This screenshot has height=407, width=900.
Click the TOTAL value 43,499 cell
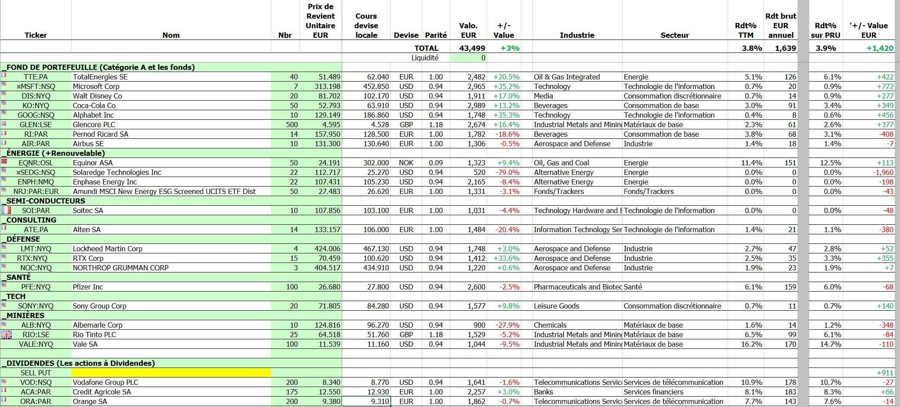468,48
